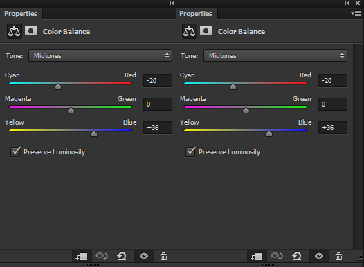Toggle Preserve Luminosity checkbox in right panel

(190, 152)
